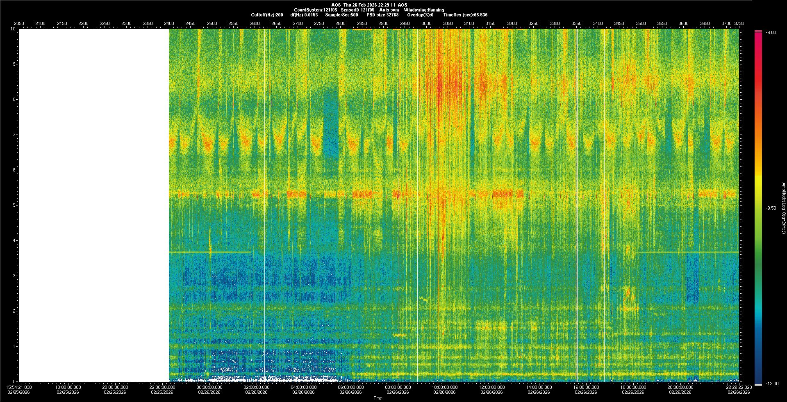Click the -9.50 colorbar midpoint label
The height and width of the screenshot is (402, 787).
[x=771, y=208]
